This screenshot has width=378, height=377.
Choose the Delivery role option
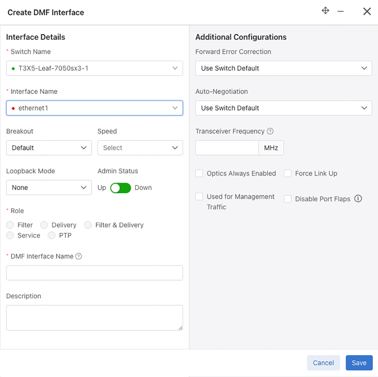pos(44,225)
